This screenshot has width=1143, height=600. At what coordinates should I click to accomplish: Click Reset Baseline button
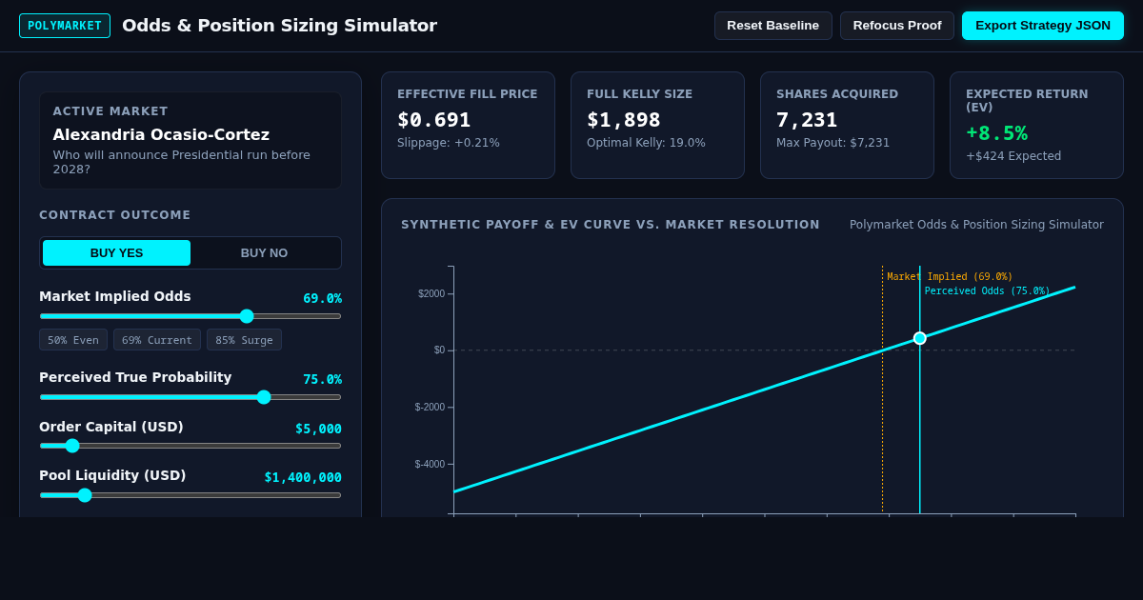point(773,26)
